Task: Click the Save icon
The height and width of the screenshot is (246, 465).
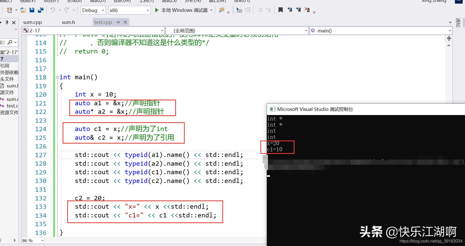Action: [x=32, y=10]
